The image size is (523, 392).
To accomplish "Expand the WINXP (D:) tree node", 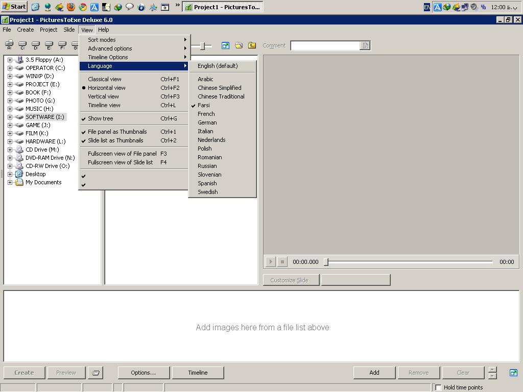I will tap(10, 77).
